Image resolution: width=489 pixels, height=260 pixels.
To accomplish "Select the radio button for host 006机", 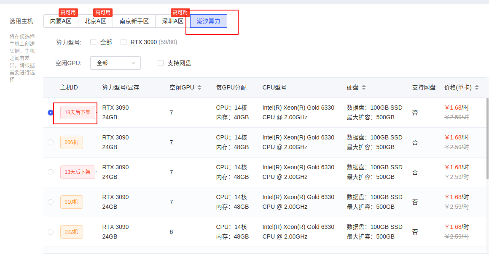I will pos(51,142).
